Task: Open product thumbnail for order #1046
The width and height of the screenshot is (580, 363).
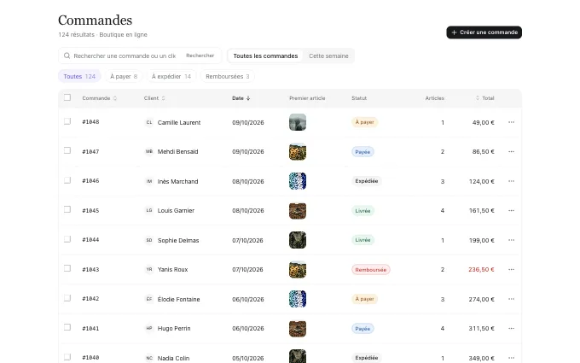Action: (298, 181)
